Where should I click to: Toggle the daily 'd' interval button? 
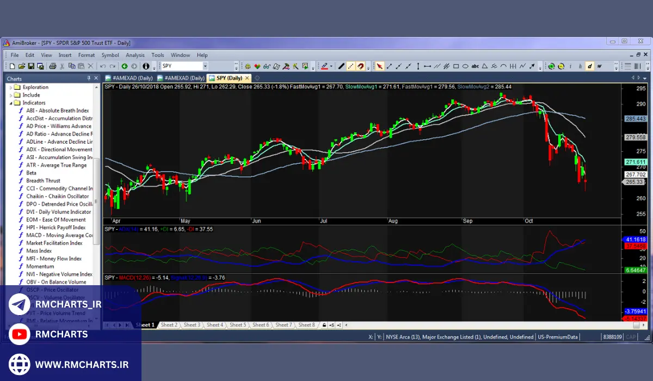click(x=589, y=66)
